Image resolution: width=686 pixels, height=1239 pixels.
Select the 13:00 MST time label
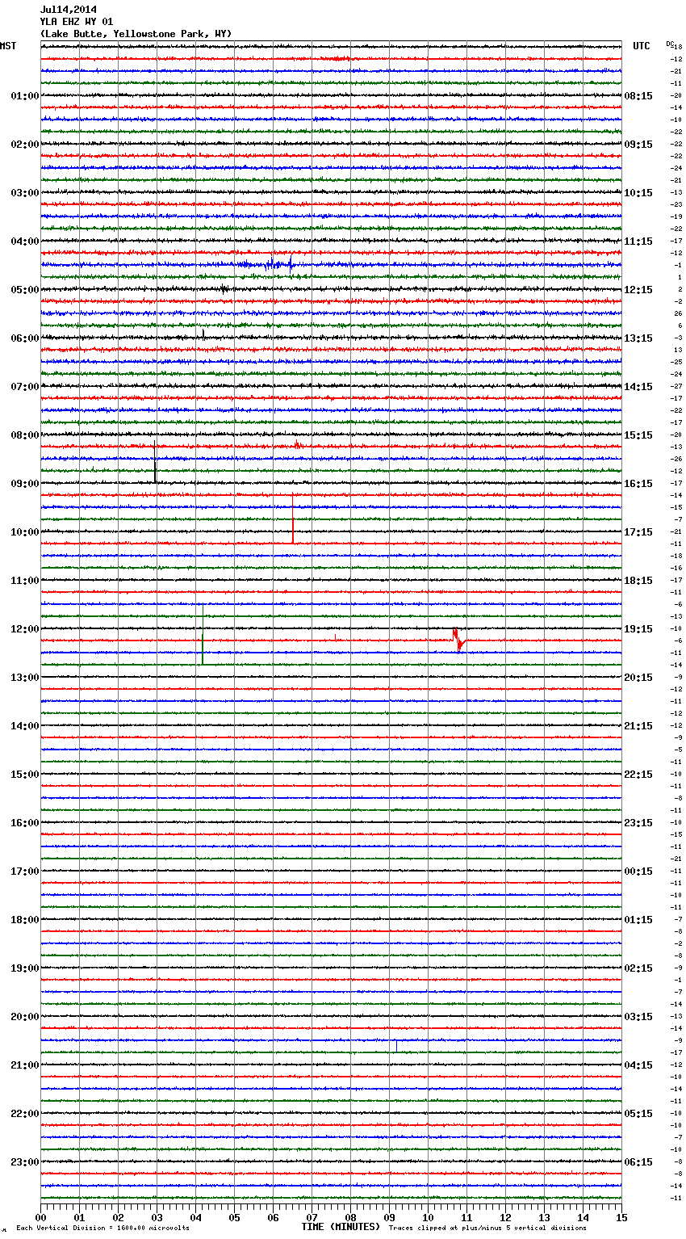tap(25, 678)
